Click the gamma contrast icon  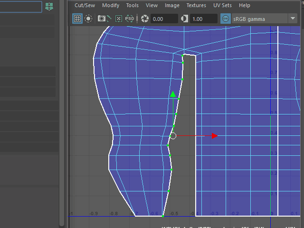click(x=185, y=19)
